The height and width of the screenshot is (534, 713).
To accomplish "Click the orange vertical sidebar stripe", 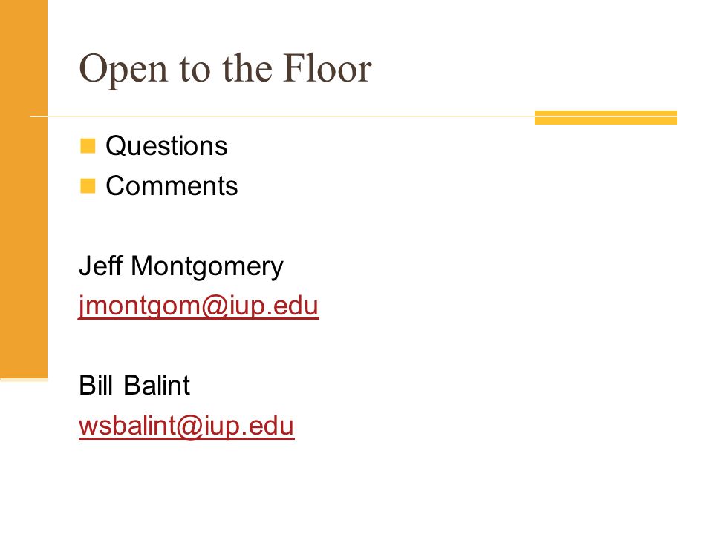I will [x=24, y=189].
